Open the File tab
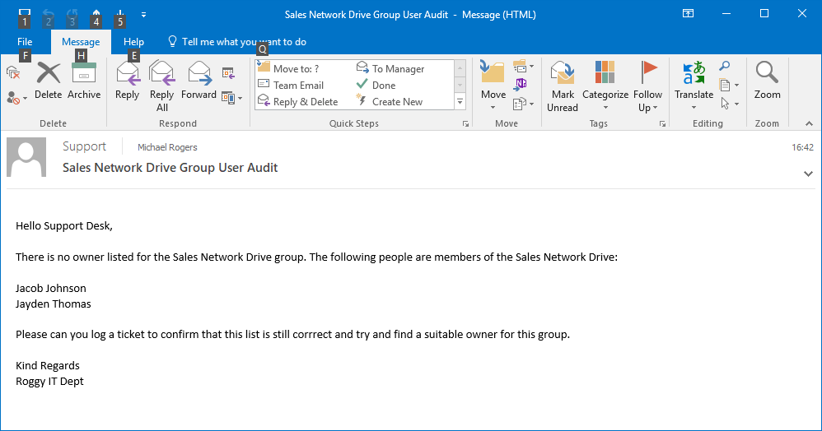This screenshot has height=431, width=822. tap(25, 42)
